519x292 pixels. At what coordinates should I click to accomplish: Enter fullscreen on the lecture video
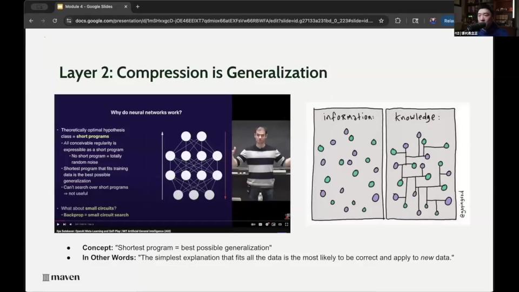(x=287, y=224)
